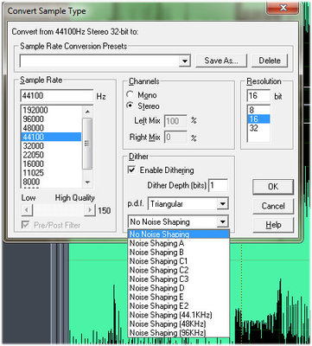Confirm with the OK button
This screenshot has height=346, width=312.
273,187
